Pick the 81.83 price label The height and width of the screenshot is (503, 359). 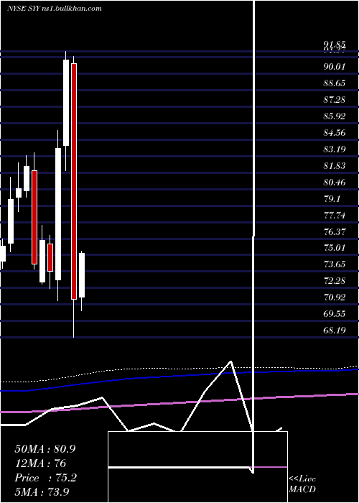click(335, 166)
